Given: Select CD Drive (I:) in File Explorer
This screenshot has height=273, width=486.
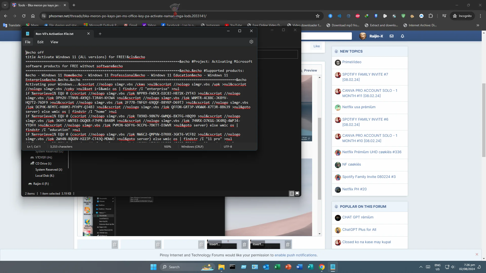Looking at the screenshot, I should (43, 164).
